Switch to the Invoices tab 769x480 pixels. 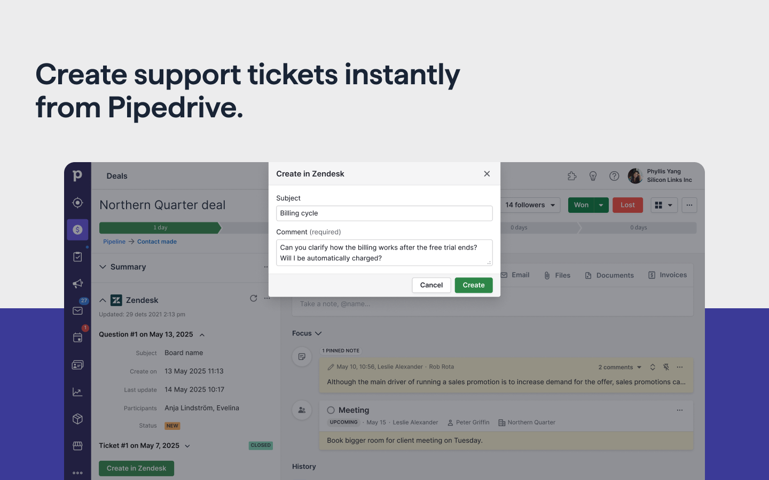click(x=667, y=275)
